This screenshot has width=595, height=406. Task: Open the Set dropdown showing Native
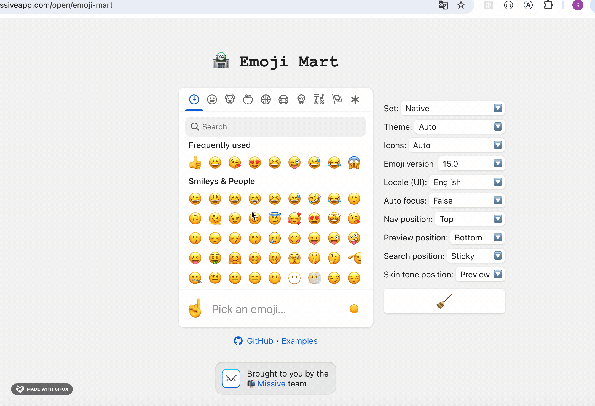coord(453,109)
